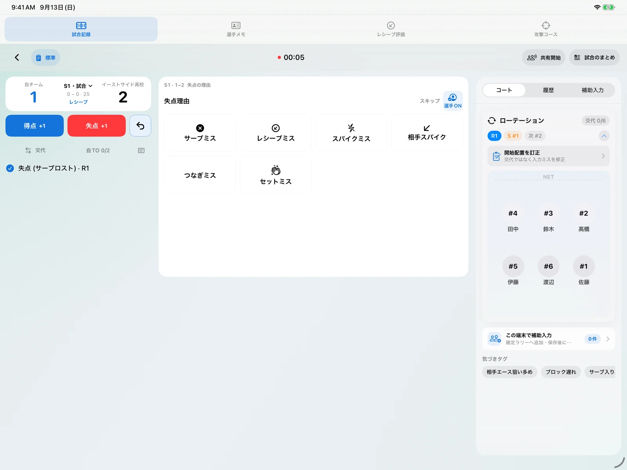627x470 pixels.
Task: Switch to the 履歴 tab
Action: (x=548, y=90)
